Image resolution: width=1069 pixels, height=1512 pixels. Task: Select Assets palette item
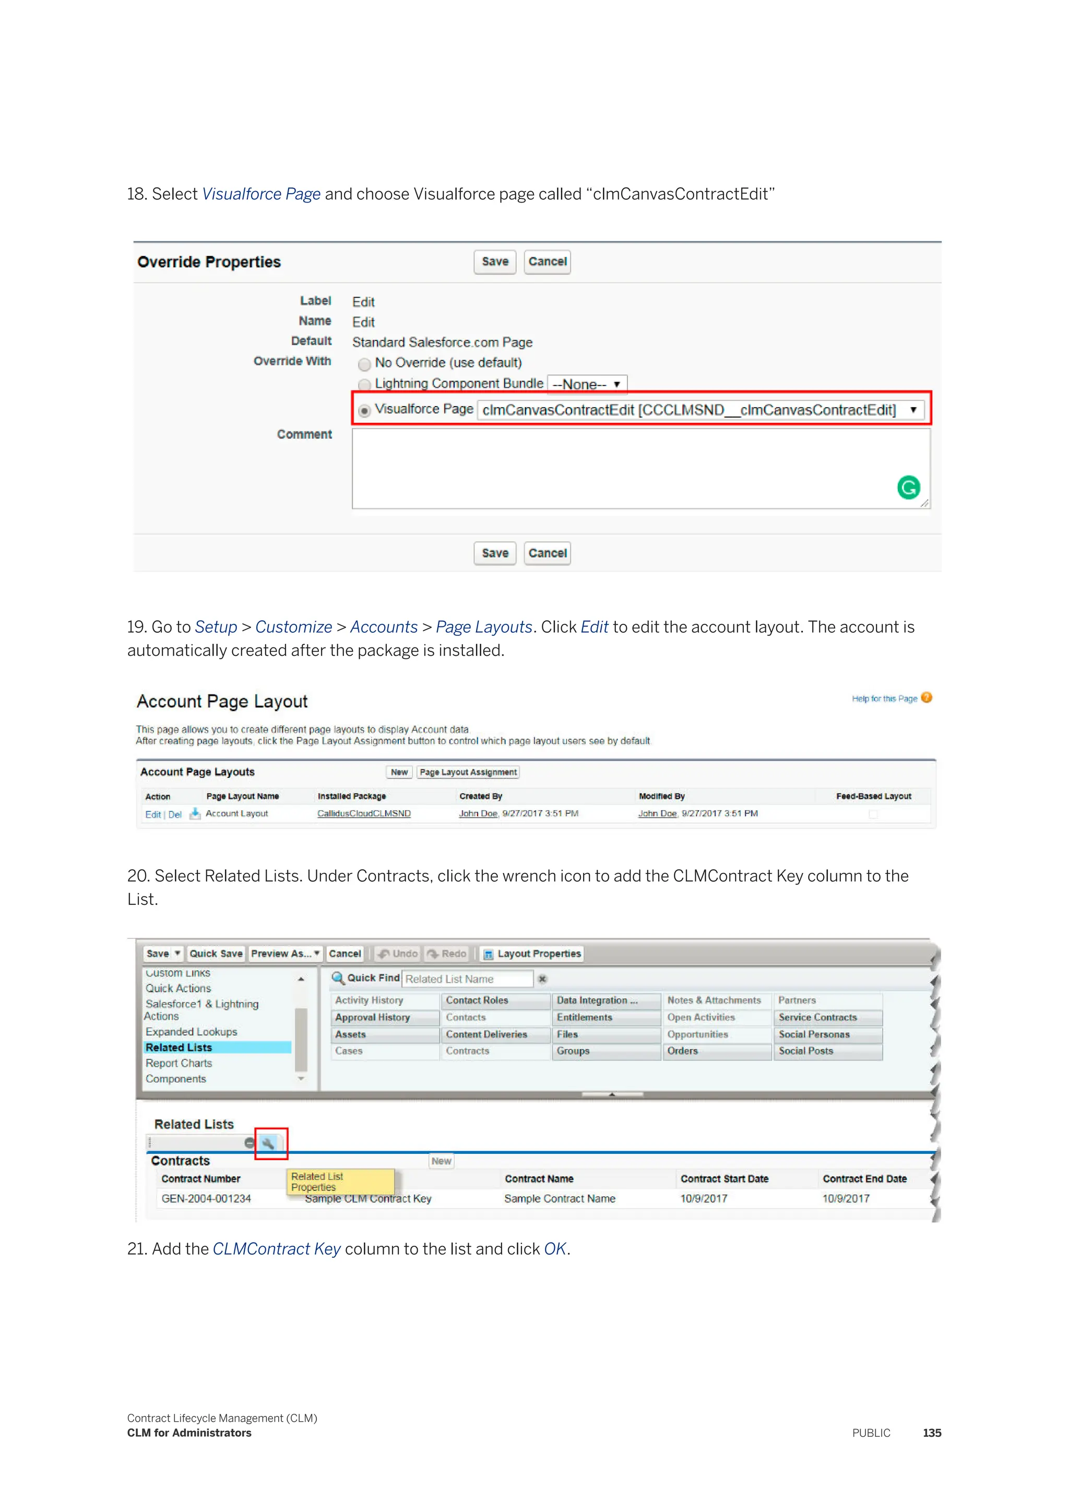click(x=385, y=1035)
